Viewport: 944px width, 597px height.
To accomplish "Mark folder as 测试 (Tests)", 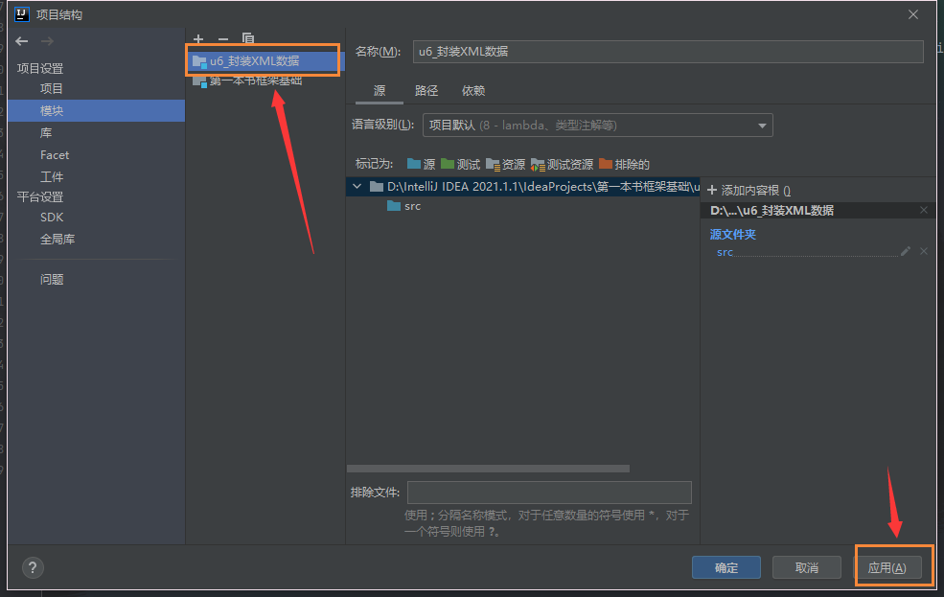I will tap(461, 164).
